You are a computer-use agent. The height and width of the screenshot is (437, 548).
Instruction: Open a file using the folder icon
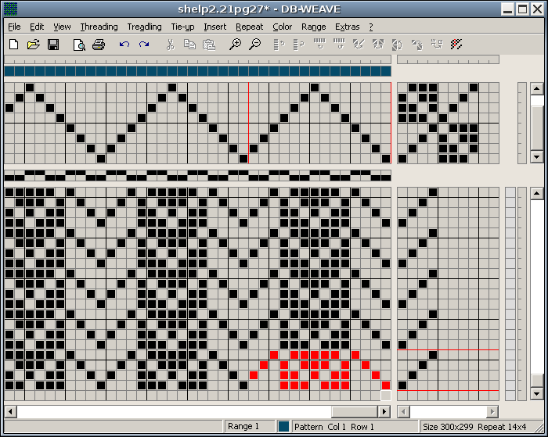[x=33, y=45]
